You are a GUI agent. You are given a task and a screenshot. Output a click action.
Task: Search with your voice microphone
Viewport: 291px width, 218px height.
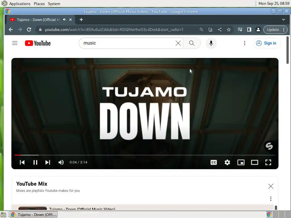click(x=211, y=43)
